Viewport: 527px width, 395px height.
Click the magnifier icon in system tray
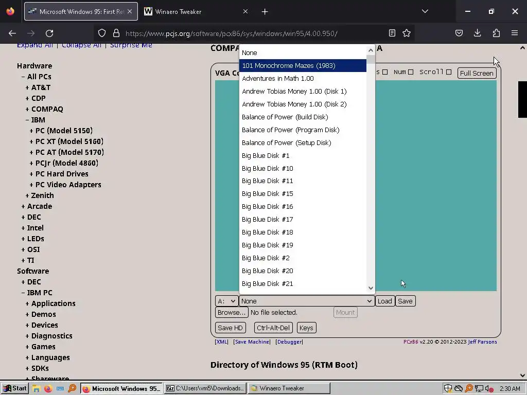pyautogui.click(x=469, y=389)
